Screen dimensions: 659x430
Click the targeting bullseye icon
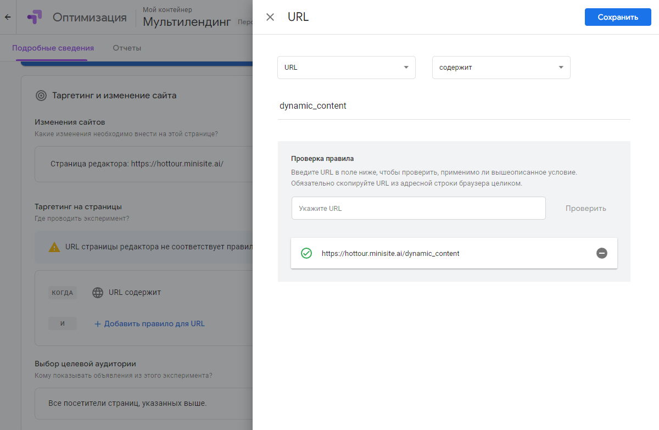pos(41,96)
